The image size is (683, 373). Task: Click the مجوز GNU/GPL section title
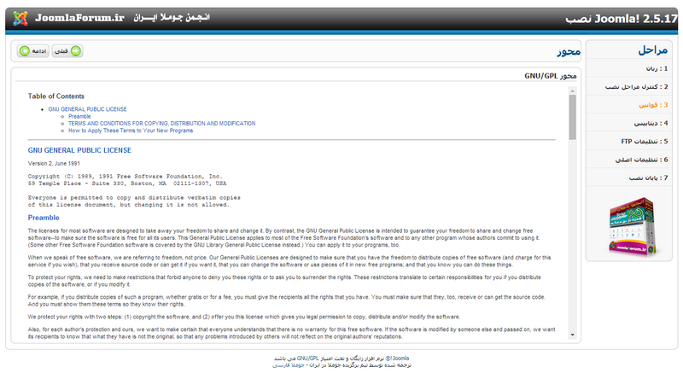tap(550, 76)
